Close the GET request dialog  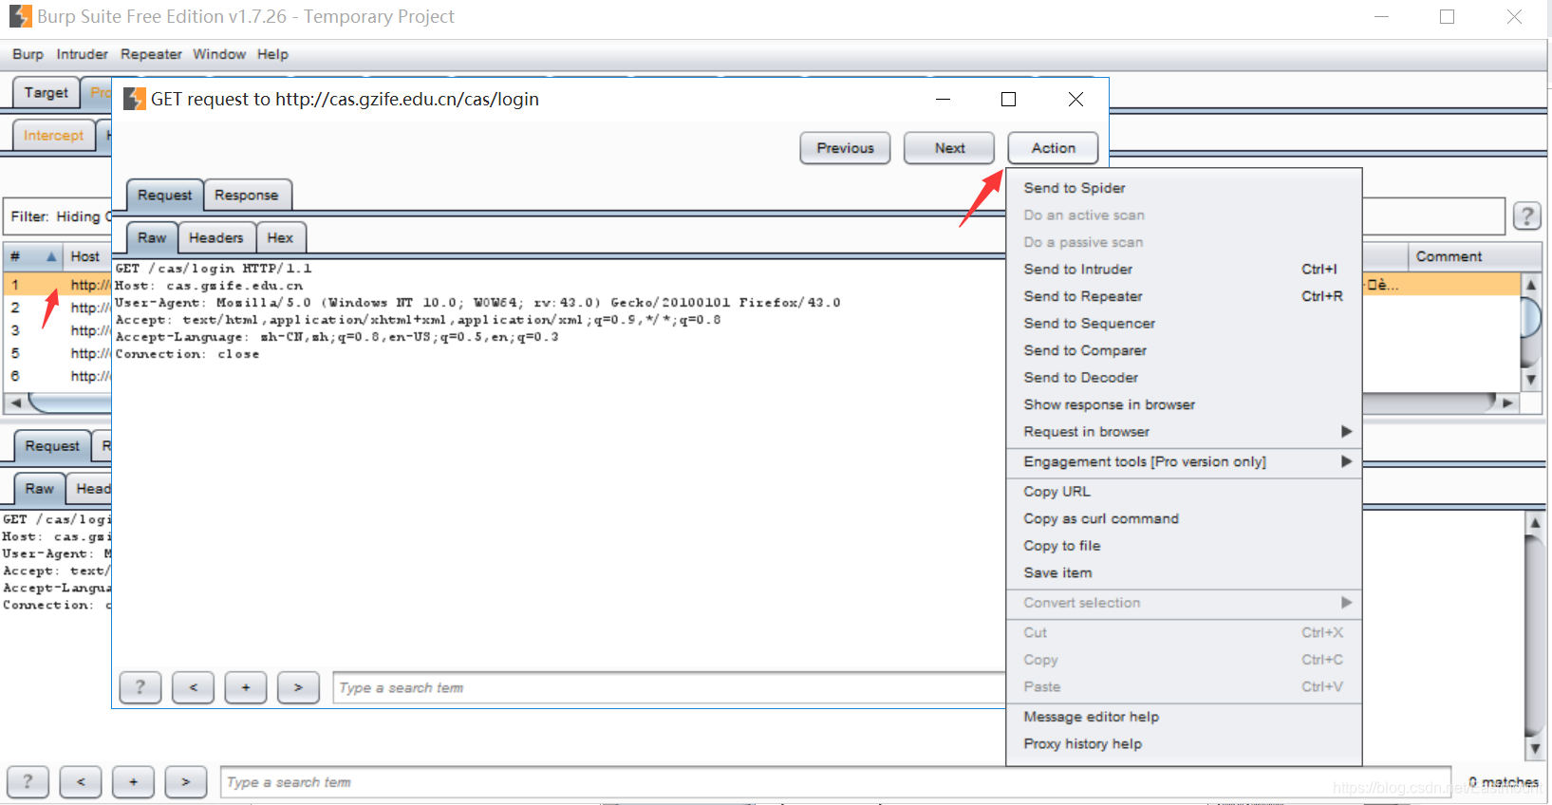1075,99
